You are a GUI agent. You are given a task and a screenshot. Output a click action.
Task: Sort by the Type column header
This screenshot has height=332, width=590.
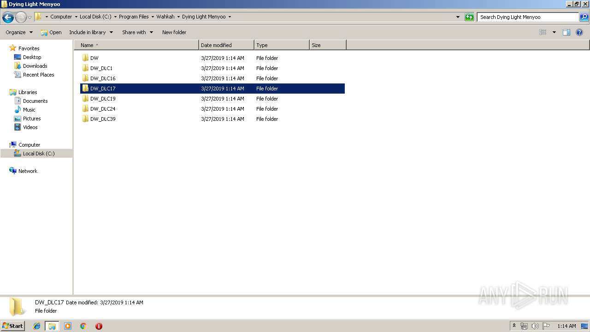click(282, 45)
